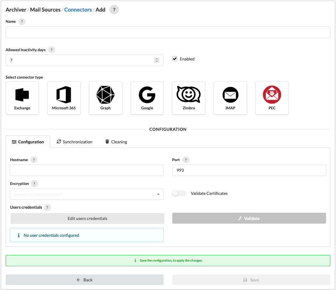Go to Connectors breadcrumb link

click(78, 10)
